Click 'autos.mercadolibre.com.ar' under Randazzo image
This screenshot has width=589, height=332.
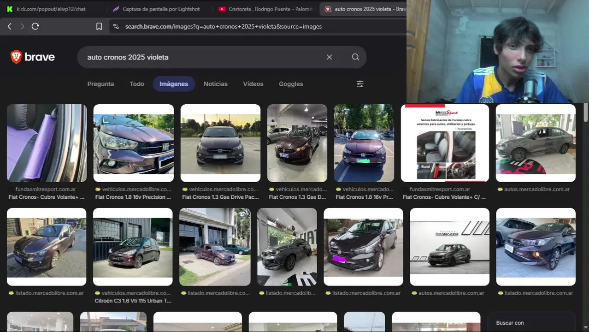pyautogui.click(x=451, y=293)
